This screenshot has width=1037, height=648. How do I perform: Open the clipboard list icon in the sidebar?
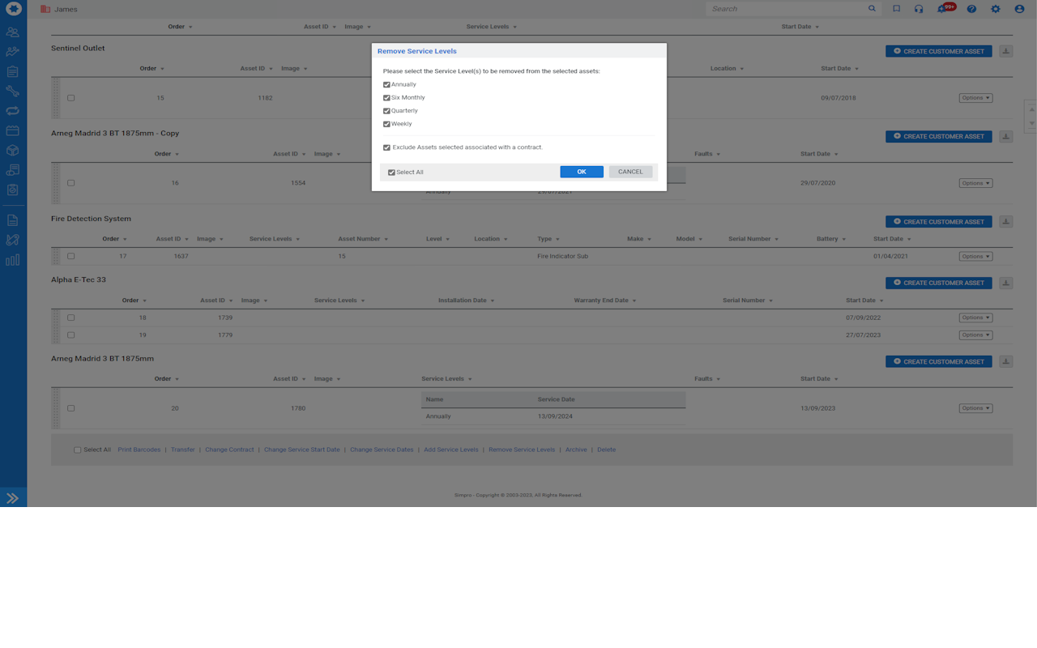[13, 71]
